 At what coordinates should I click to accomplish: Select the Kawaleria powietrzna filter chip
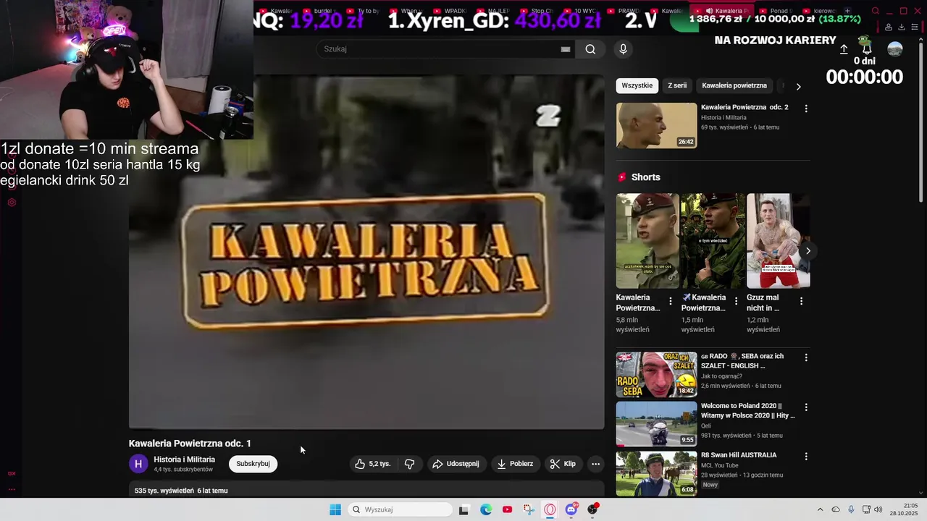(x=734, y=85)
